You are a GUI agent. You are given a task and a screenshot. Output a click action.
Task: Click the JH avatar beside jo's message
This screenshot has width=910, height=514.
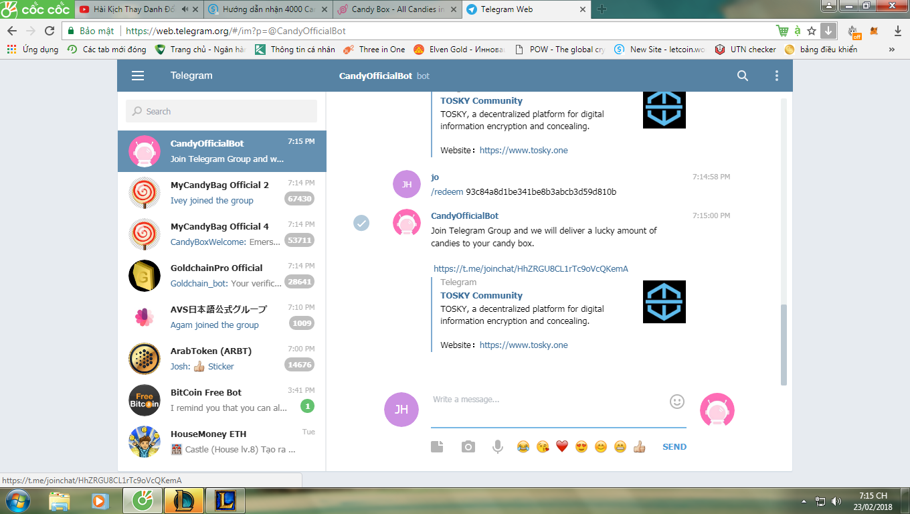(406, 184)
